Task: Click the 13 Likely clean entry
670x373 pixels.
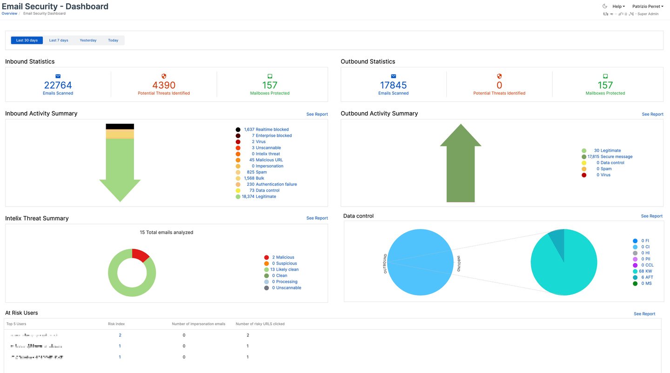Action: (284, 269)
